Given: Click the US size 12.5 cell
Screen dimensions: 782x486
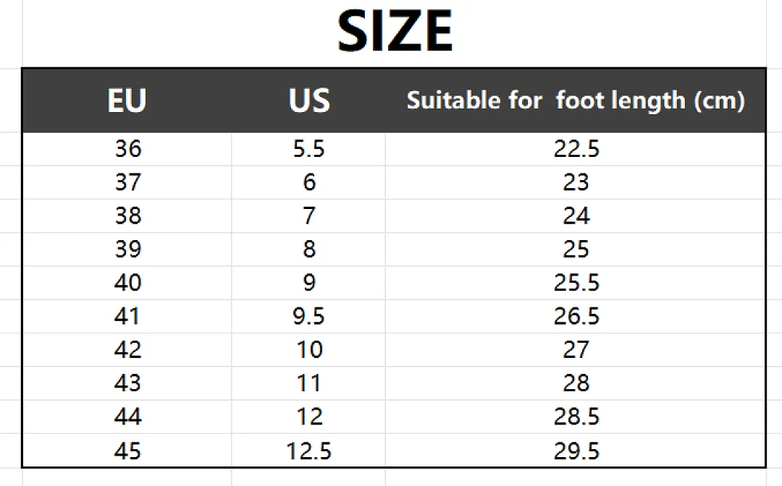Looking at the screenshot, I should [308, 451].
